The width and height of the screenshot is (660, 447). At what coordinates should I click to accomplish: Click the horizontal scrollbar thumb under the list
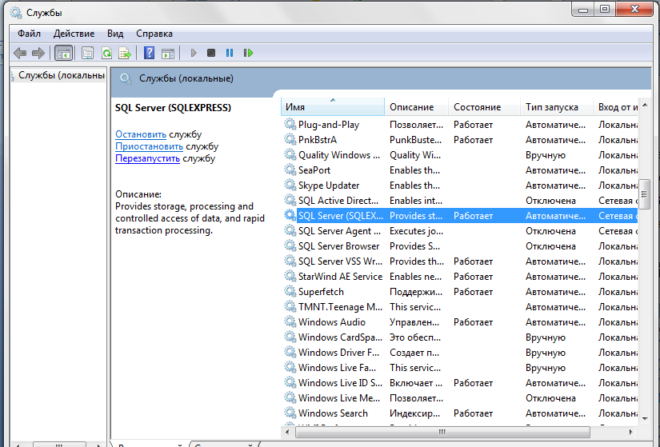pyautogui.click(x=442, y=432)
